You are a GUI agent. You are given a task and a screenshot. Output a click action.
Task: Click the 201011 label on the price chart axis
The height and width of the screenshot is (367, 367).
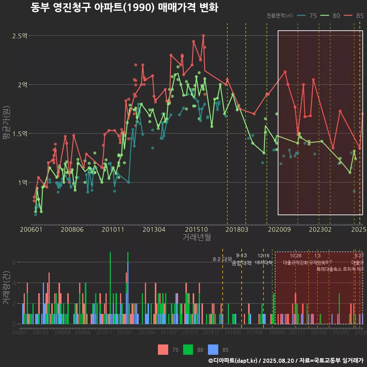tap(113, 229)
